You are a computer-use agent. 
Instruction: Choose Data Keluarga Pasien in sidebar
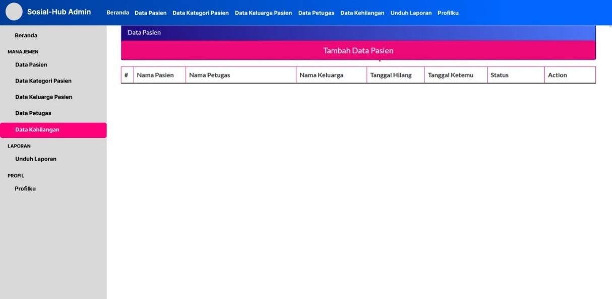(x=44, y=97)
